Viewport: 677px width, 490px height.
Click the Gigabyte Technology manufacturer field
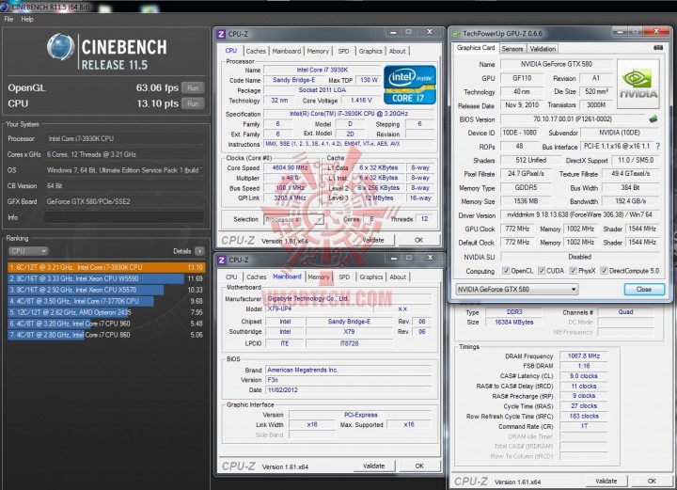tap(349, 298)
